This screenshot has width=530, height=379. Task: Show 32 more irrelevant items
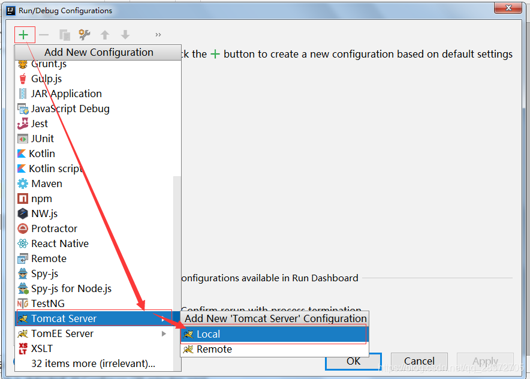coord(94,363)
